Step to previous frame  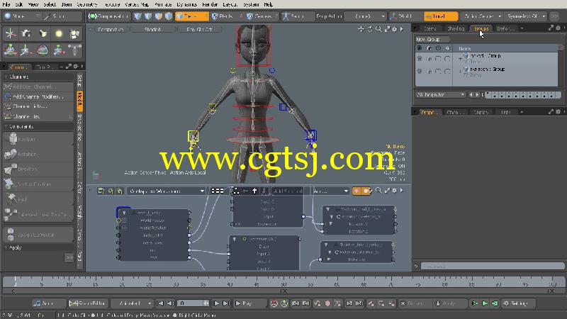[170, 303]
